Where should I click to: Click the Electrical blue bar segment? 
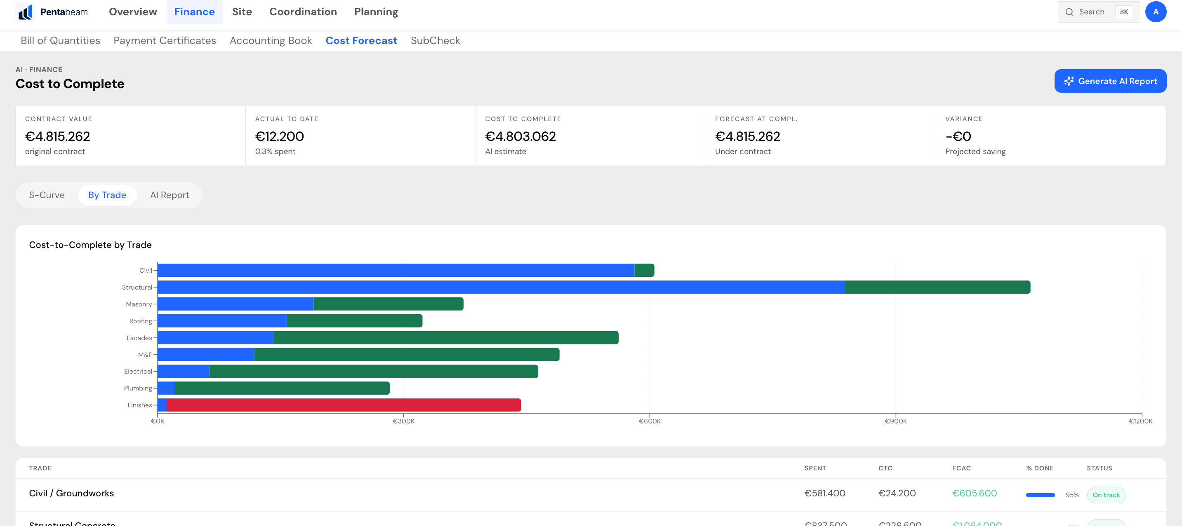[x=184, y=372]
